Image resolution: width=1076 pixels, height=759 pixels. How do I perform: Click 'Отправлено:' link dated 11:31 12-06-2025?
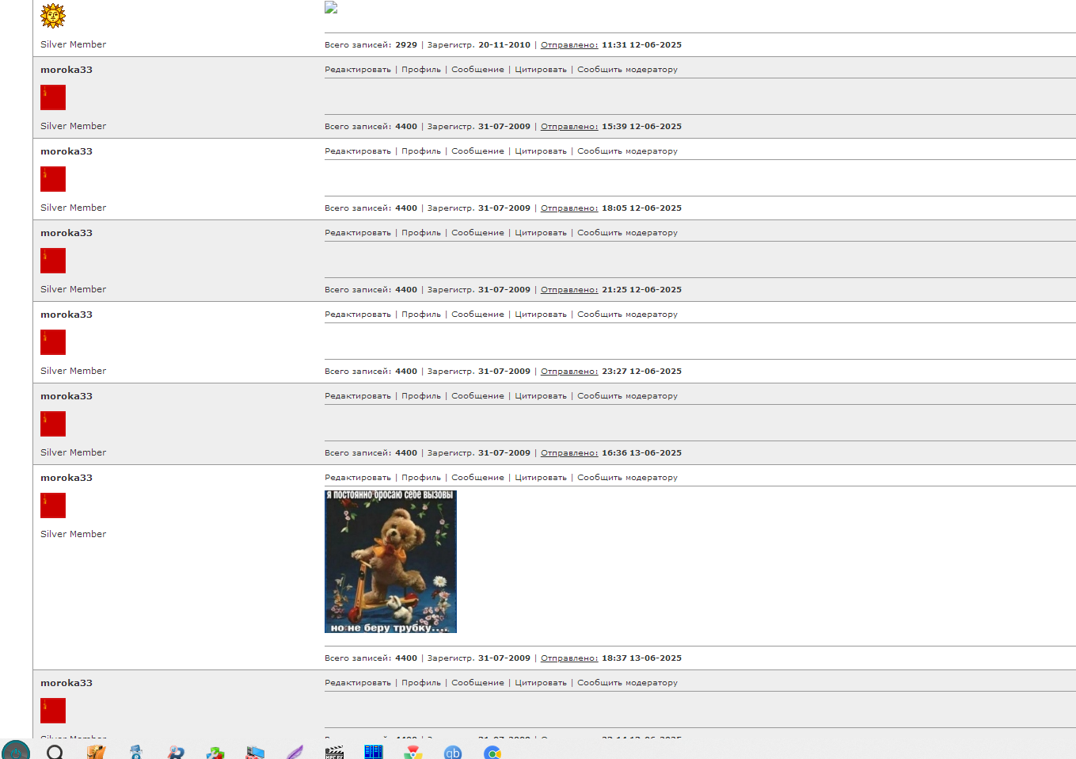[568, 45]
